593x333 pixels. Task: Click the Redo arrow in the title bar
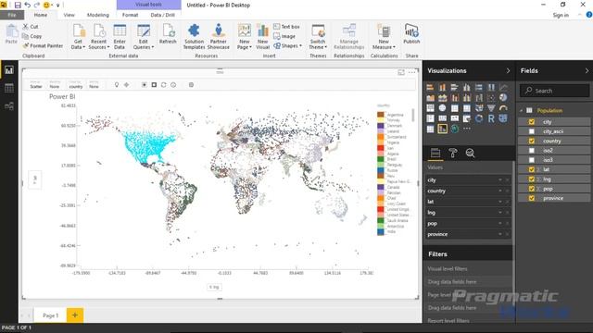click(x=37, y=5)
